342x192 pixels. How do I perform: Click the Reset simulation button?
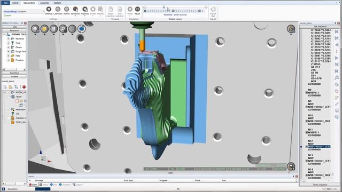pos(130,9)
